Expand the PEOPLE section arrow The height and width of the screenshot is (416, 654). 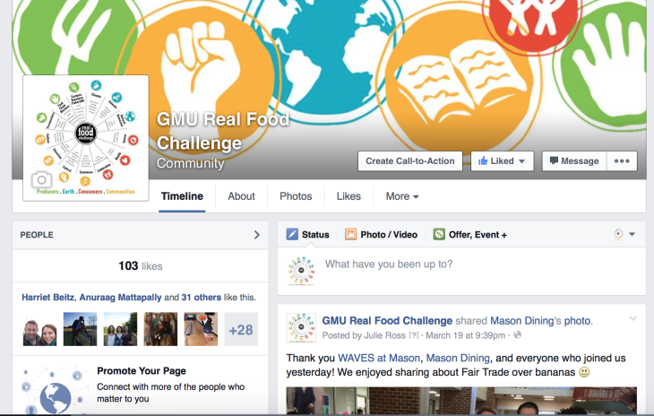pyautogui.click(x=257, y=235)
